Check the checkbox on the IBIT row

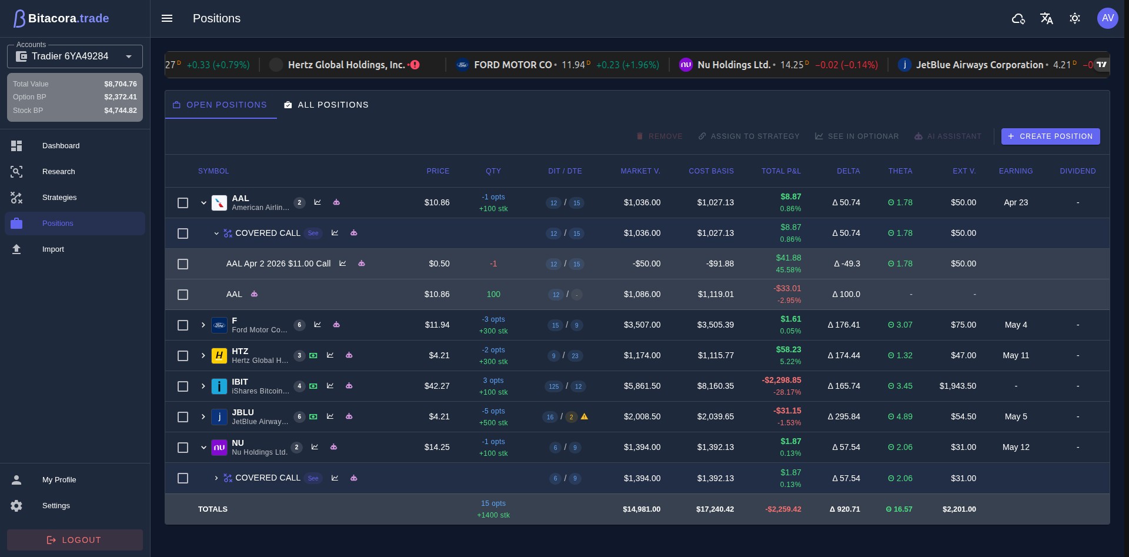click(x=183, y=386)
